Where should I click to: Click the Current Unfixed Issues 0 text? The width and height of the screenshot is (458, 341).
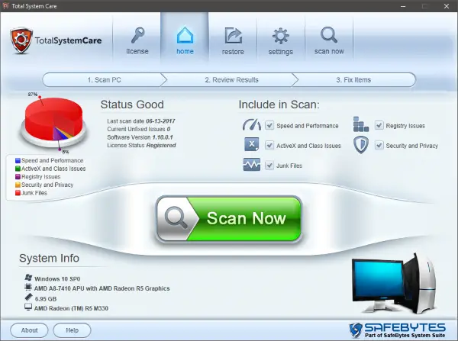(139, 129)
